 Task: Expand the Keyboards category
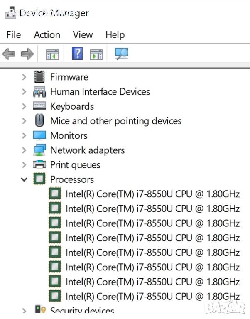[24, 106]
